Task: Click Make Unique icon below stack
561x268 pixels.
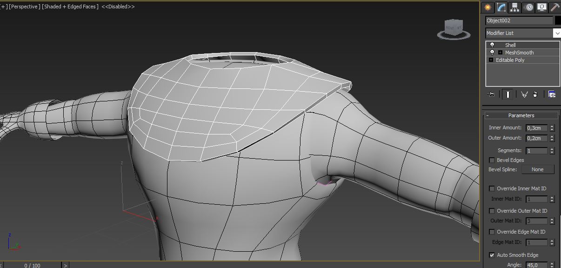Action: [x=524, y=94]
